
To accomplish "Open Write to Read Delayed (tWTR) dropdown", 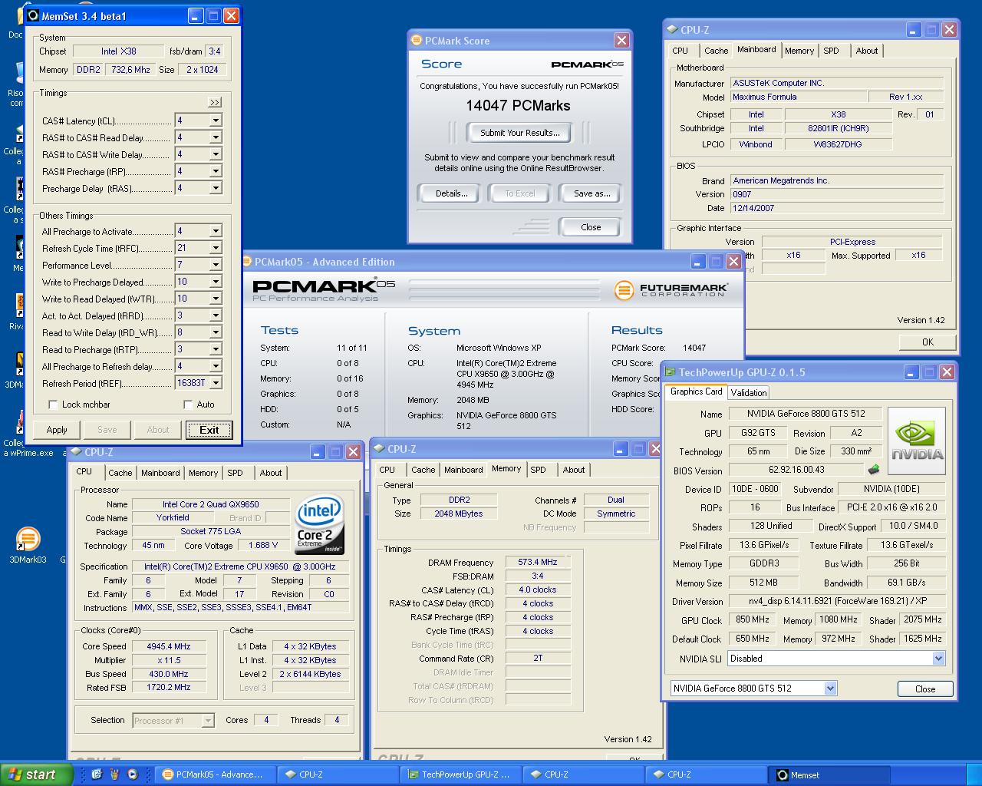I will (216, 299).
